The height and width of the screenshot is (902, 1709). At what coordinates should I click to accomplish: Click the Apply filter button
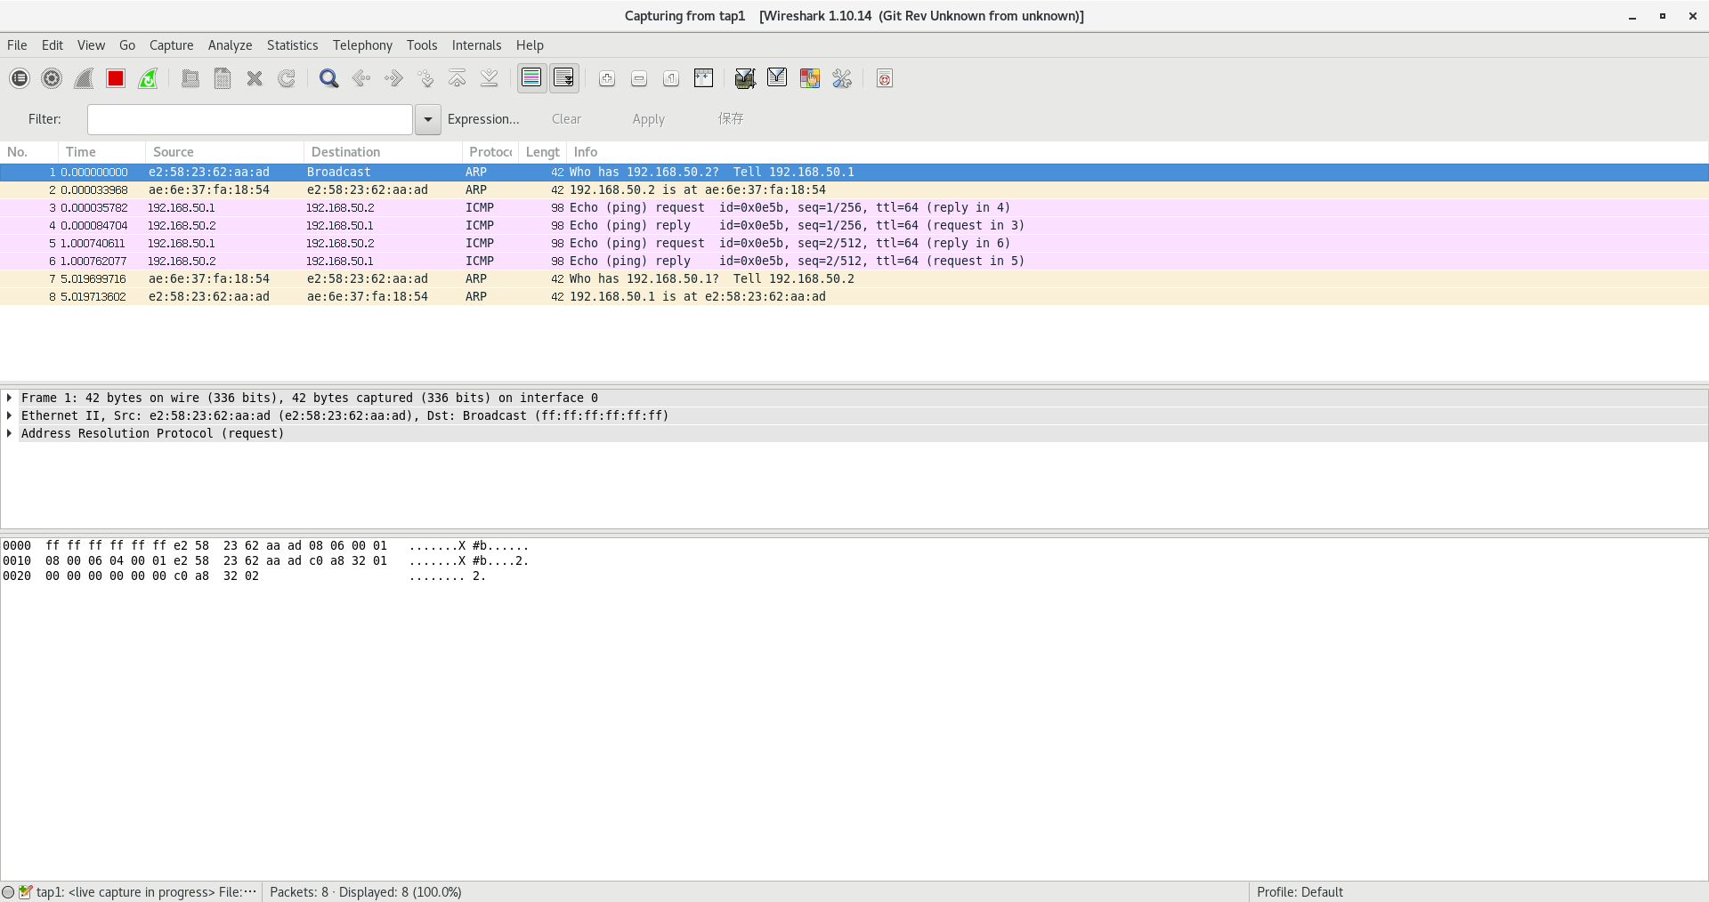click(649, 119)
